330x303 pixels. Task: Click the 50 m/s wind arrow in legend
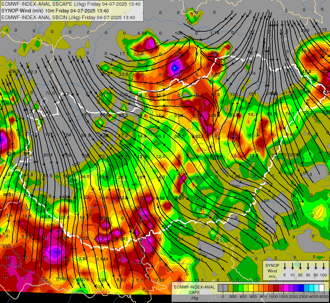click(x=316, y=266)
